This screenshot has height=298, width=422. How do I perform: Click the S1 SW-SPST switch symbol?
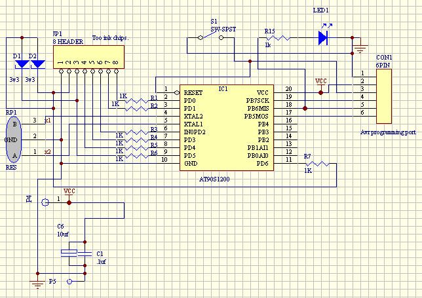click(212, 37)
